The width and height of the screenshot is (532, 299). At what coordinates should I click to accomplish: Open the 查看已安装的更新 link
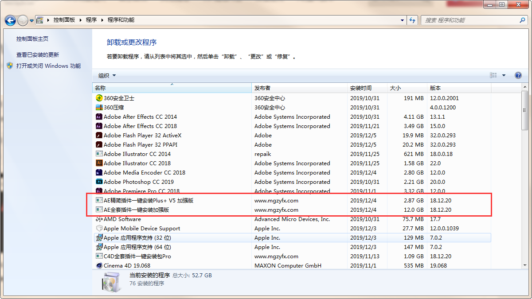(x=38, y=54)
